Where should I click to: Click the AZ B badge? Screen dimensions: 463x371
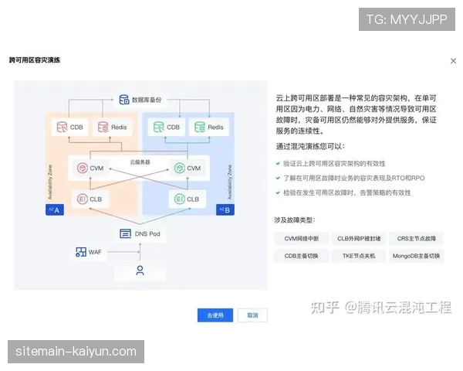(x=225, y=209)
